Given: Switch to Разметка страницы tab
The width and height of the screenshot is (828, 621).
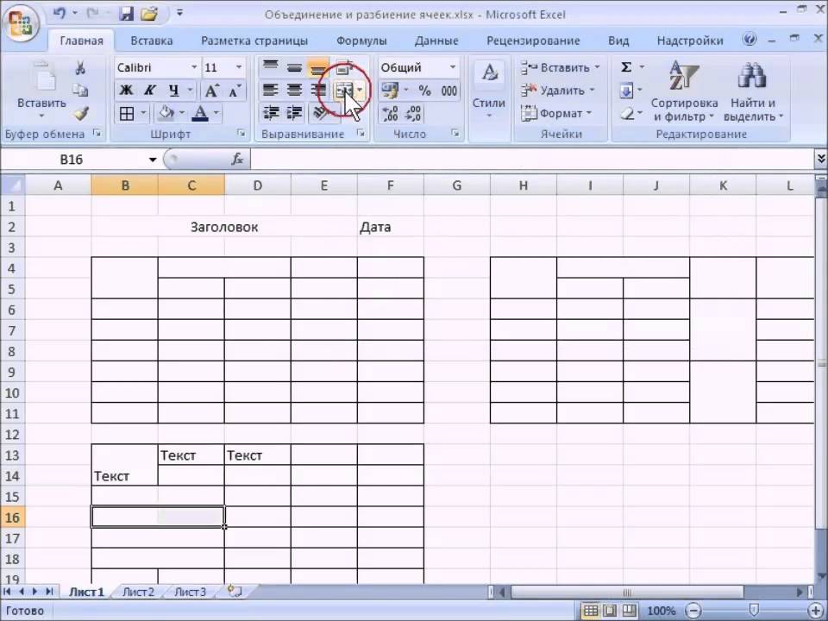Looking at the screenshot, I should 254,41.
